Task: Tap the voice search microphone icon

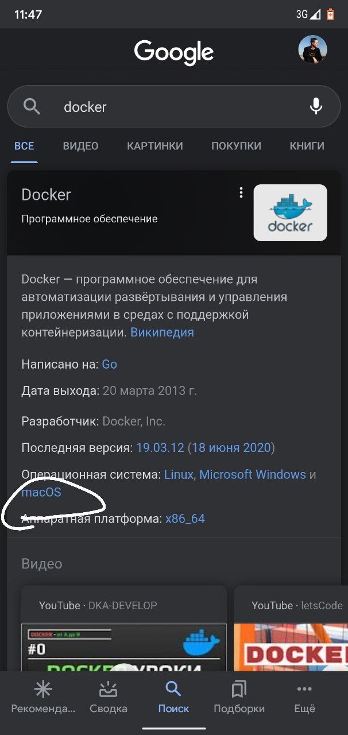Action: [x=316, y=106]
